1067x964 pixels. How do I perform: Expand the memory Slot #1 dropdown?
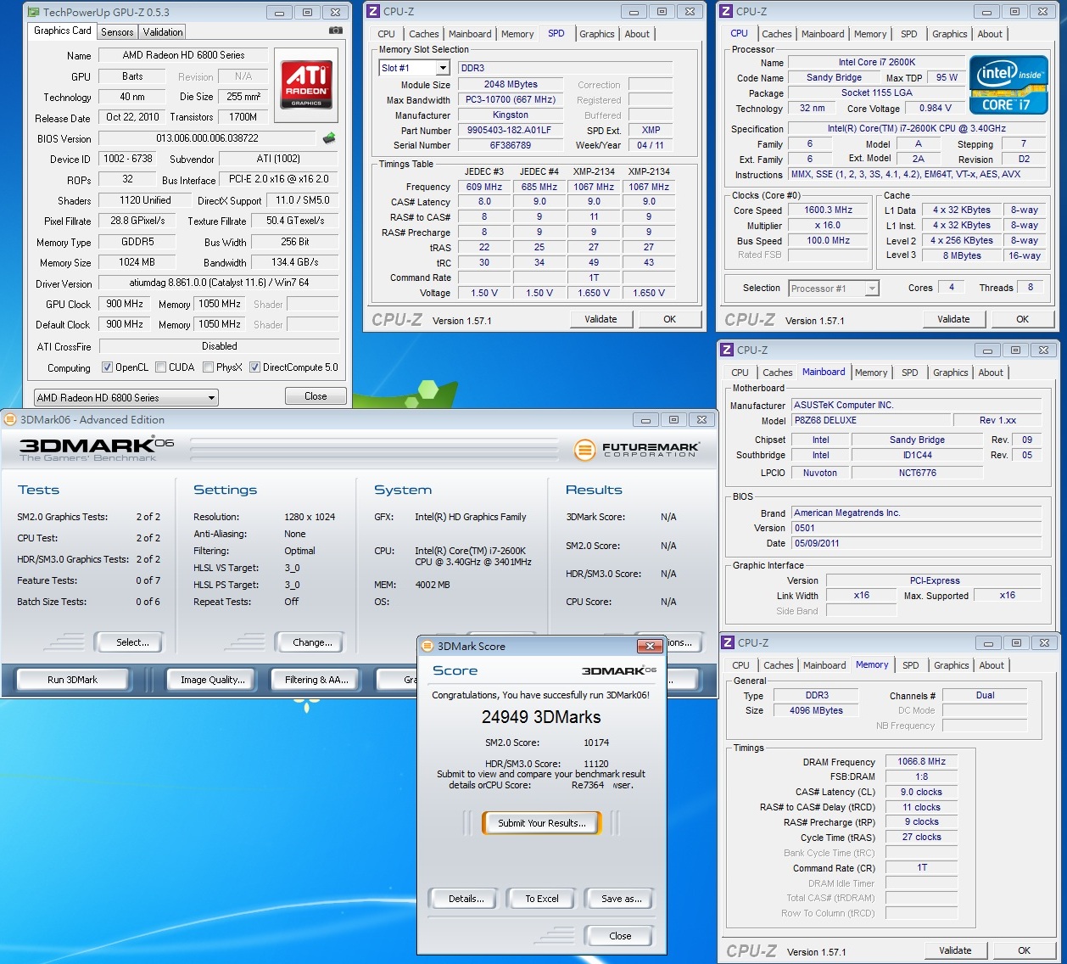pyautogui.click(x=414, y=68)
